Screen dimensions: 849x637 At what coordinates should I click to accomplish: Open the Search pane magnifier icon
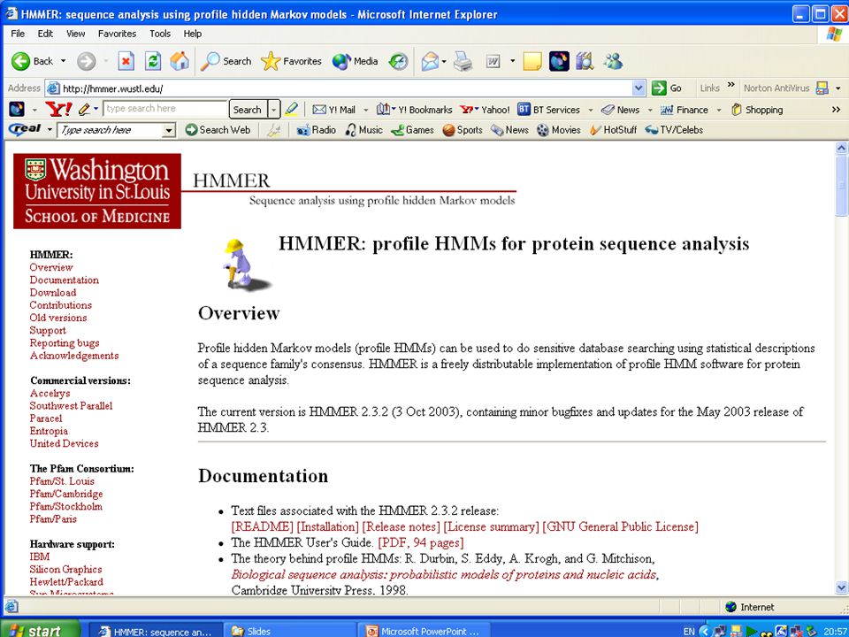[x=210, y=61]
